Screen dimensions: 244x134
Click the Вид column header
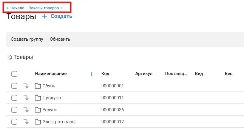tap(199, 74)
